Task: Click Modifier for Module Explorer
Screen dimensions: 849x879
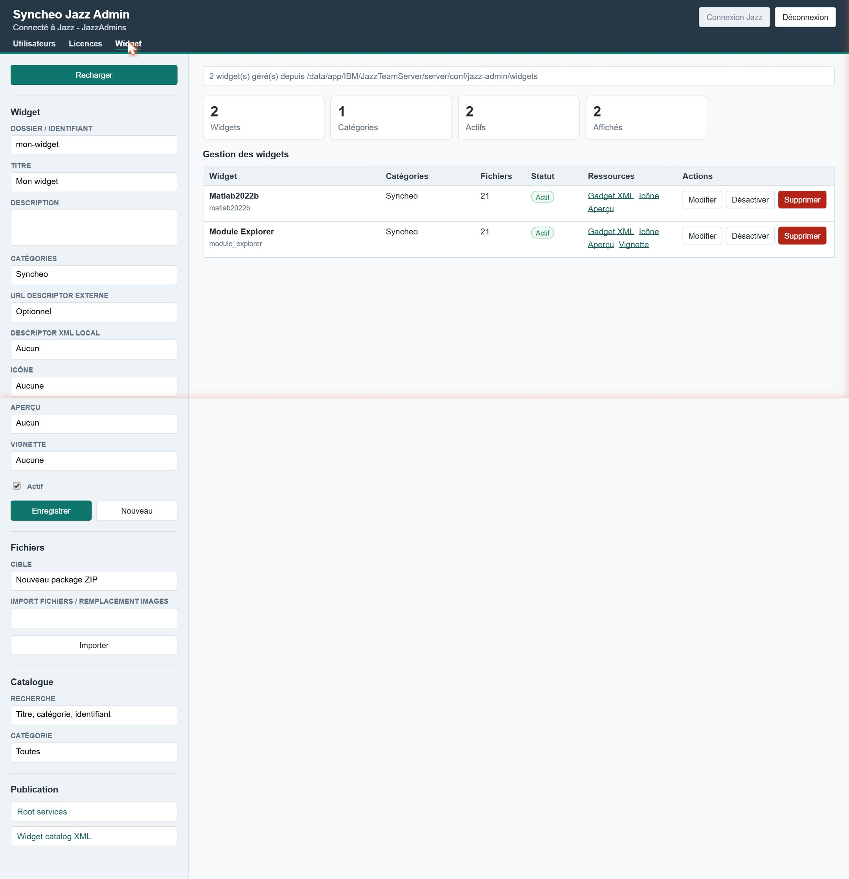Action: click(x=702, y=236)
